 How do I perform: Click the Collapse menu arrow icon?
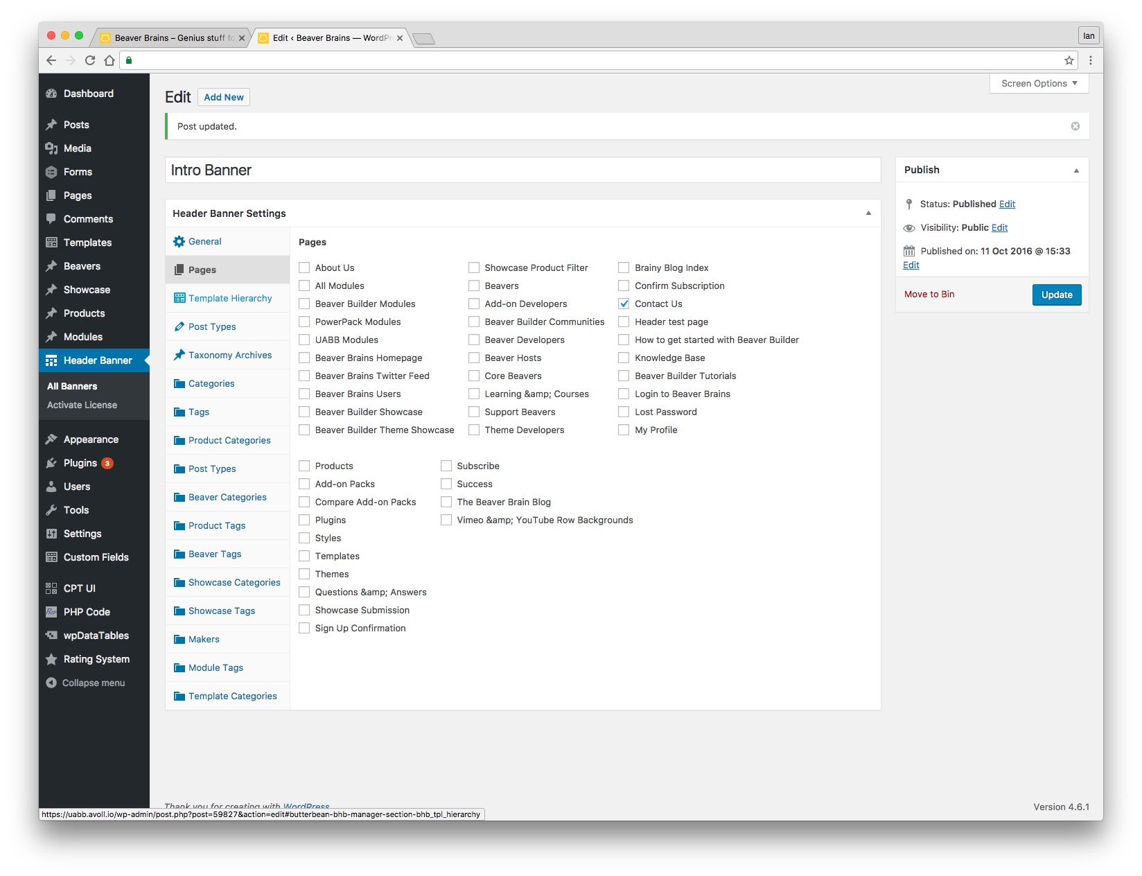(x=51, y=683)
